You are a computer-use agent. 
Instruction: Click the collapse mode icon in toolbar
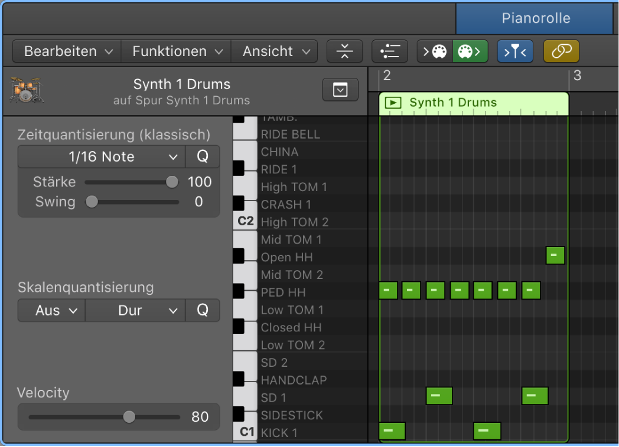(344, 51)
